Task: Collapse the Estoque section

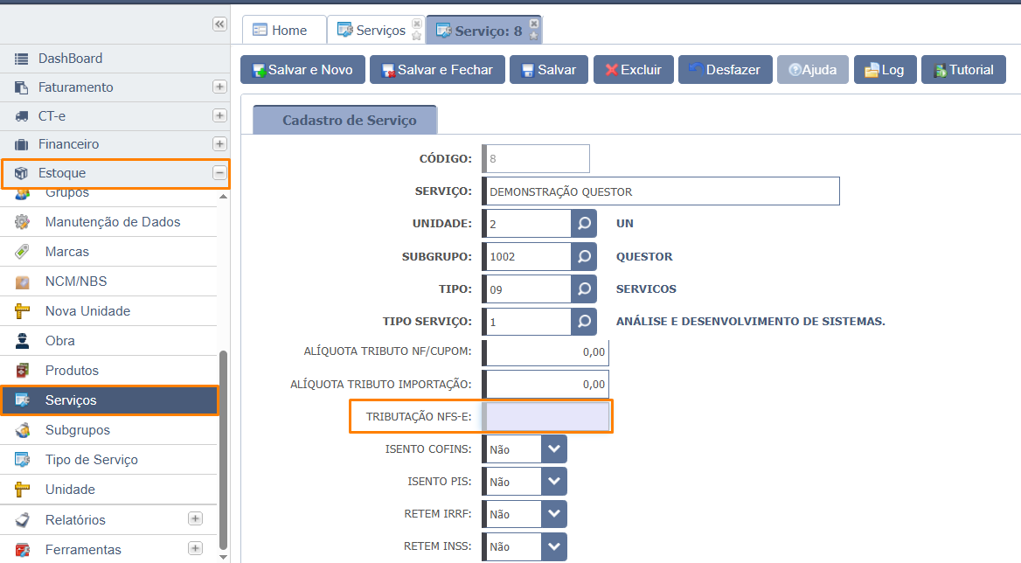Action: click(219, 173)
